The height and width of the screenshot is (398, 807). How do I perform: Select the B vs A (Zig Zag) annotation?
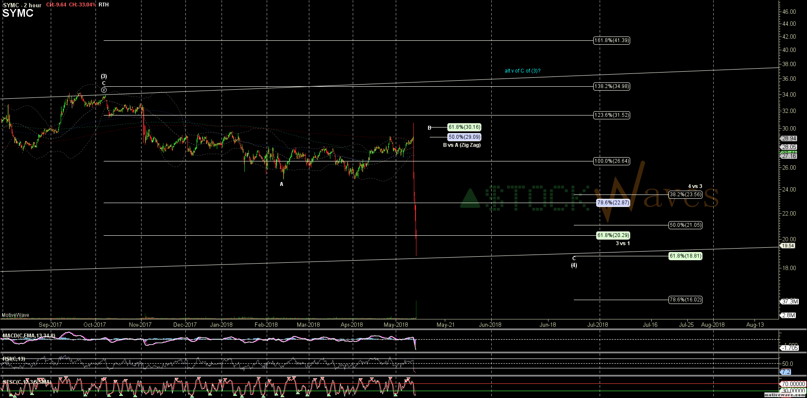point(462,145)
